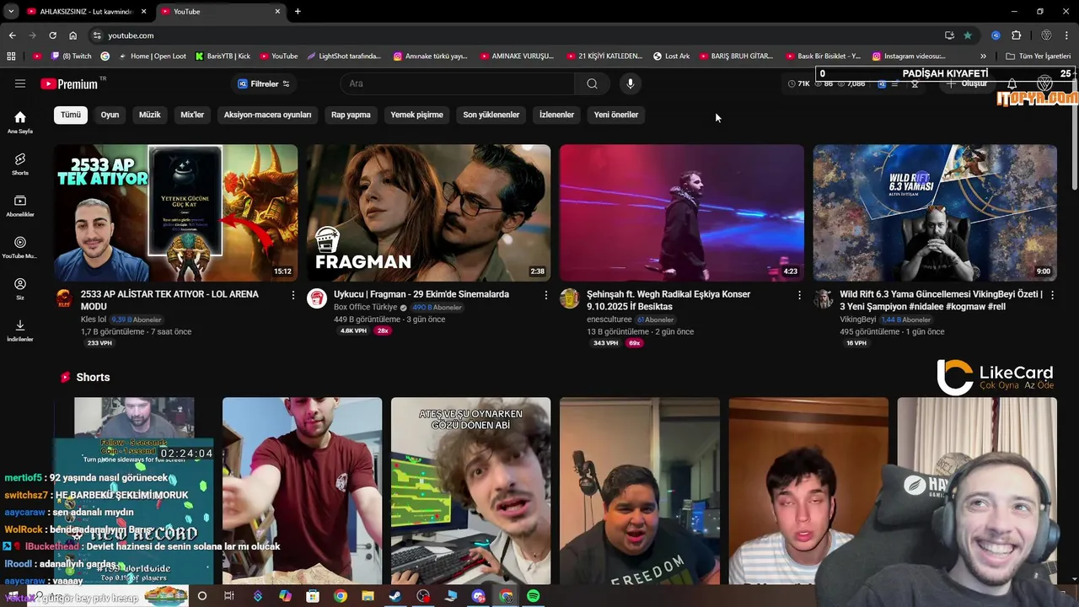Open more options for Uykucu Fragman video
The image size is (1079, 607).
(x=546, y=295)
